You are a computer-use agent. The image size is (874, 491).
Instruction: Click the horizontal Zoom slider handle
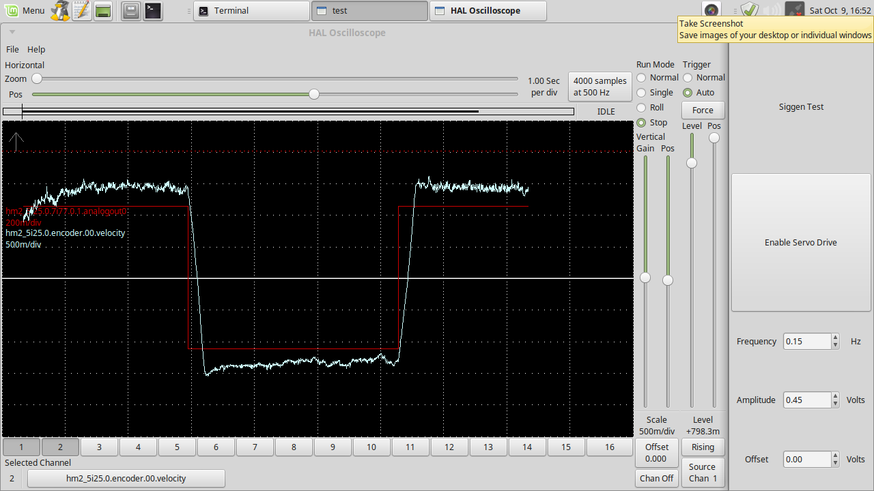[37, 78]
